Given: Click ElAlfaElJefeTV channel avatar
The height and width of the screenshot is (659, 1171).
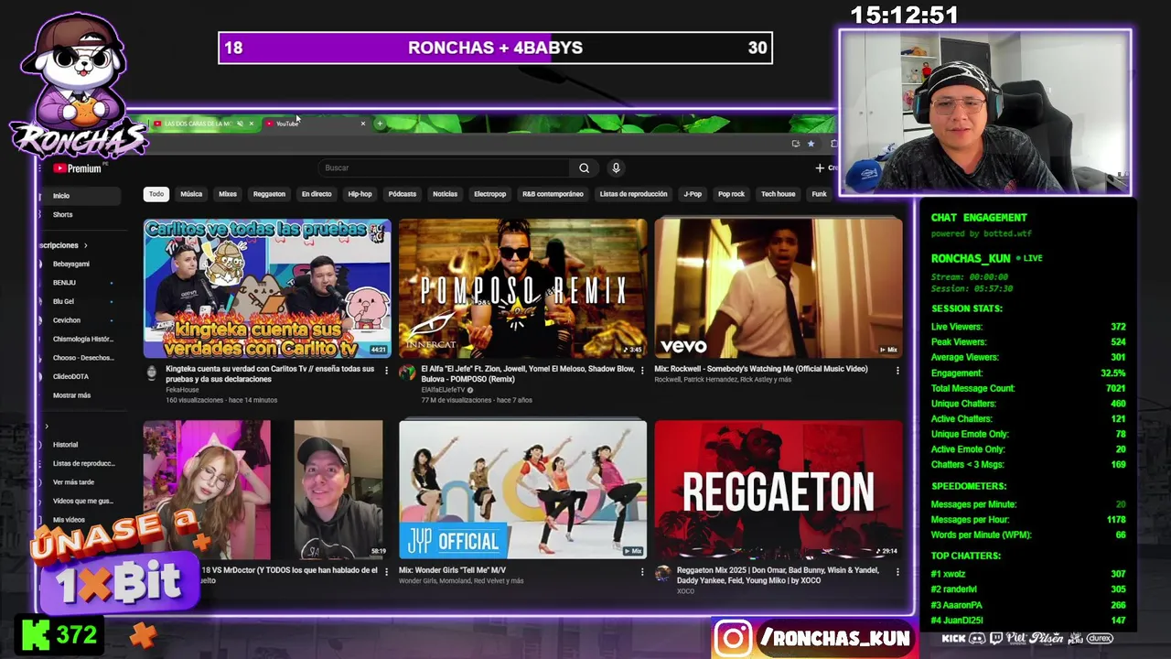Looking at the screenshot, I should click(406, 373).
